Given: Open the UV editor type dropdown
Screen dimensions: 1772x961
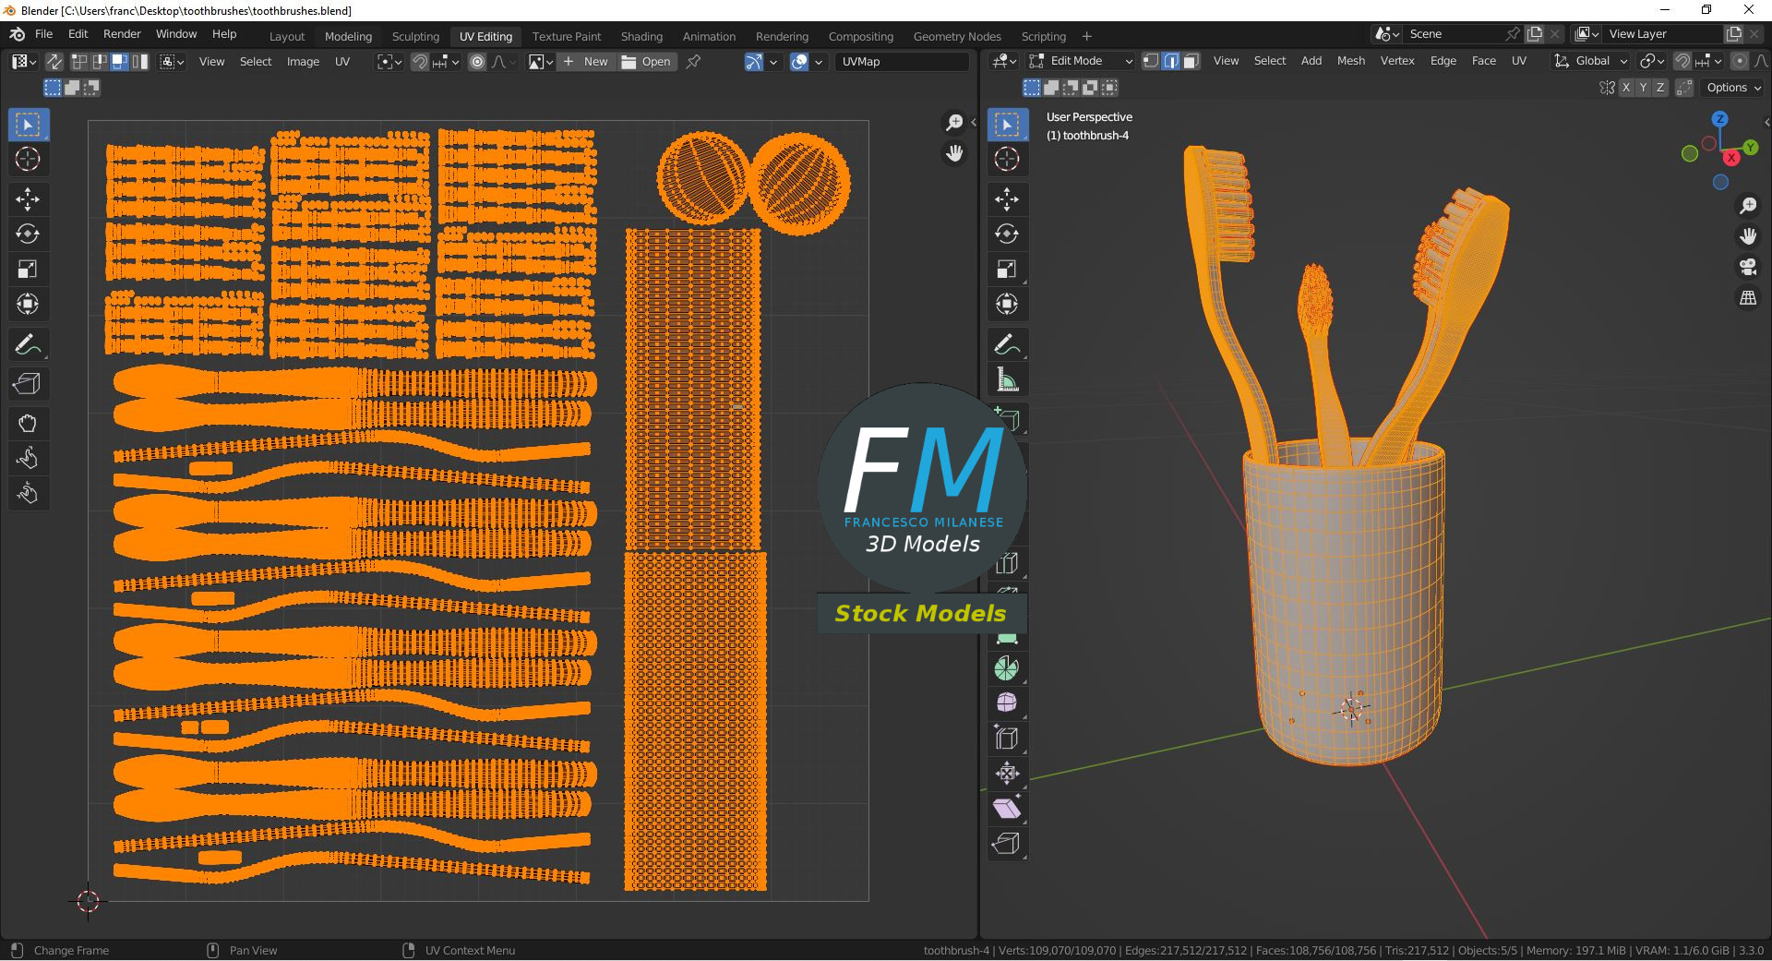Looking at the screenshot, I should (24, 62).
